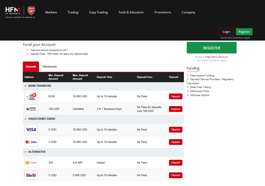
Task: Click the Arsenal FC crest icon
Action: [31, 11]
